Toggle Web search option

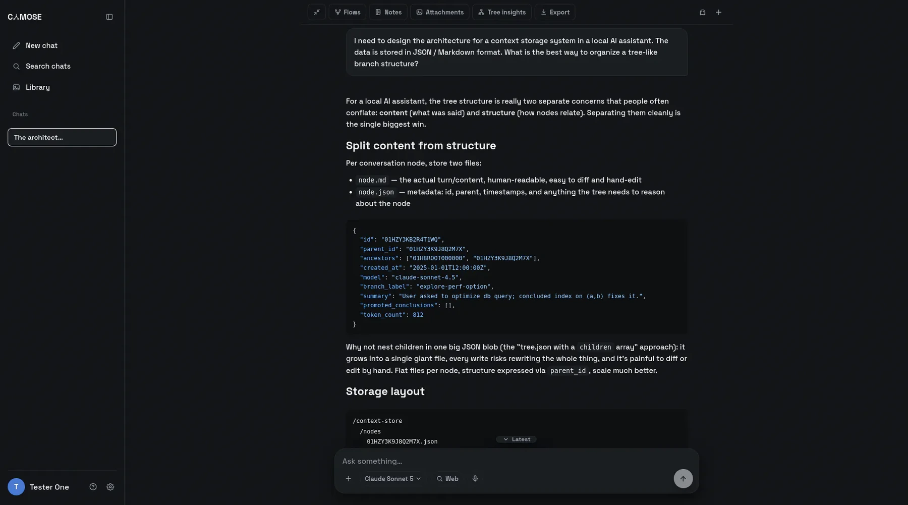(447, 479)
